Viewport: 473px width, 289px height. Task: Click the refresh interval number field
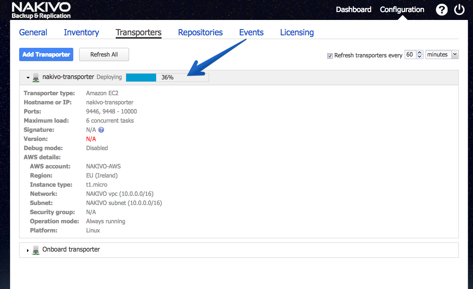[410, 54]
